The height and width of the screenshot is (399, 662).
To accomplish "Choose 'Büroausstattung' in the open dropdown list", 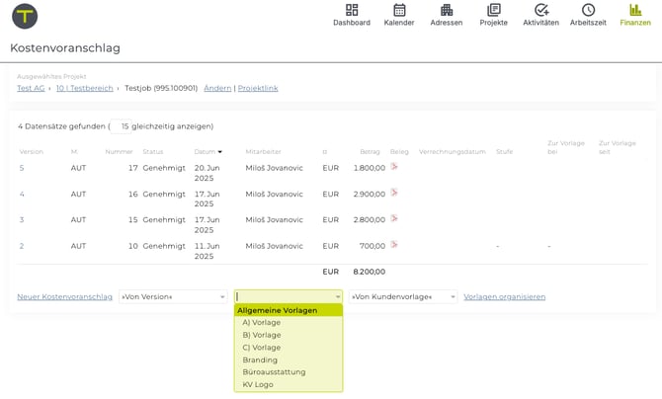I will coord(274,372).
